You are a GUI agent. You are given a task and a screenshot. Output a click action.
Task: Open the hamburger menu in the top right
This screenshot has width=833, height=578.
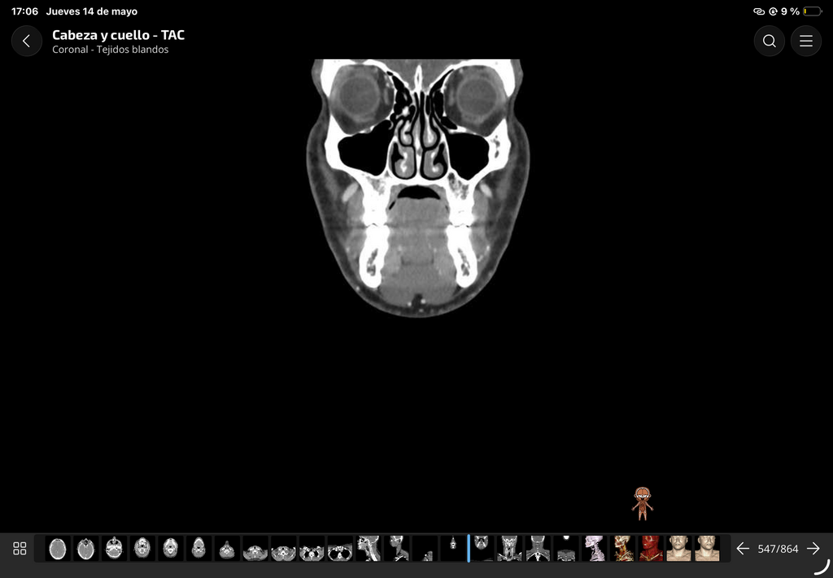806,41
